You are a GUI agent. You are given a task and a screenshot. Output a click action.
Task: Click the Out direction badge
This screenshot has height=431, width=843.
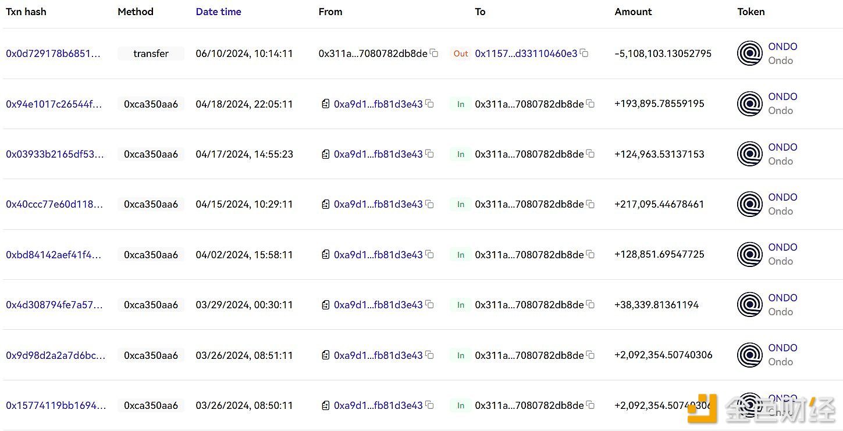461,54
